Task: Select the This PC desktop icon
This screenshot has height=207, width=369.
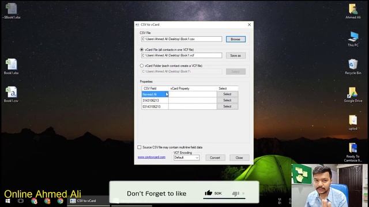Action: 353,39
